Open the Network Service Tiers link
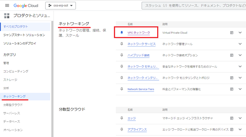The image size is (246, 137). pyautogui.click(x=141, y=89)
